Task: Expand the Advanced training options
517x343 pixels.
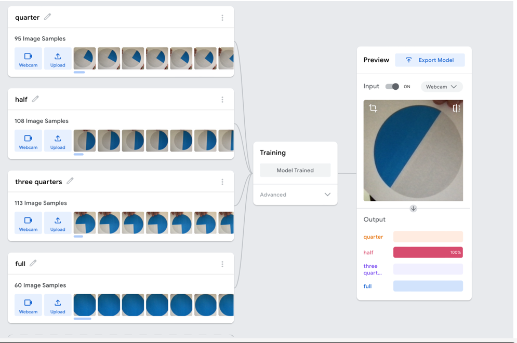Action: (295, 195)
